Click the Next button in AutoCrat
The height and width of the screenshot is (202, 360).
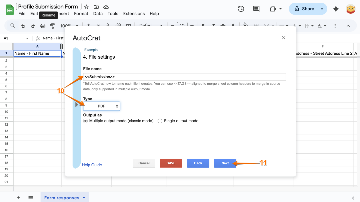[225, 163]
